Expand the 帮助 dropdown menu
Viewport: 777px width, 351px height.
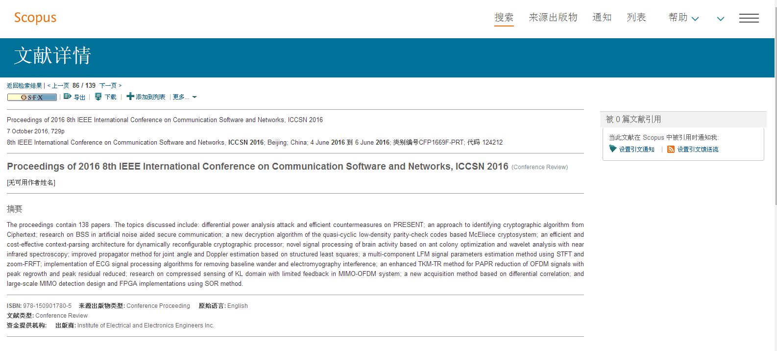pos(684,18)
